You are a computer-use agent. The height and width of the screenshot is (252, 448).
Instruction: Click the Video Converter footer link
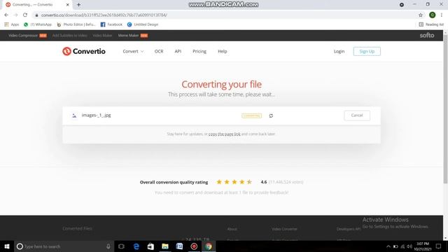click(284, 229)
